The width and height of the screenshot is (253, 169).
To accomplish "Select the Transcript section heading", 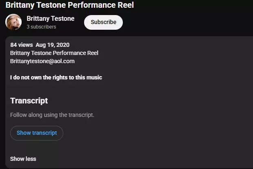I will [x=29, y=101].
